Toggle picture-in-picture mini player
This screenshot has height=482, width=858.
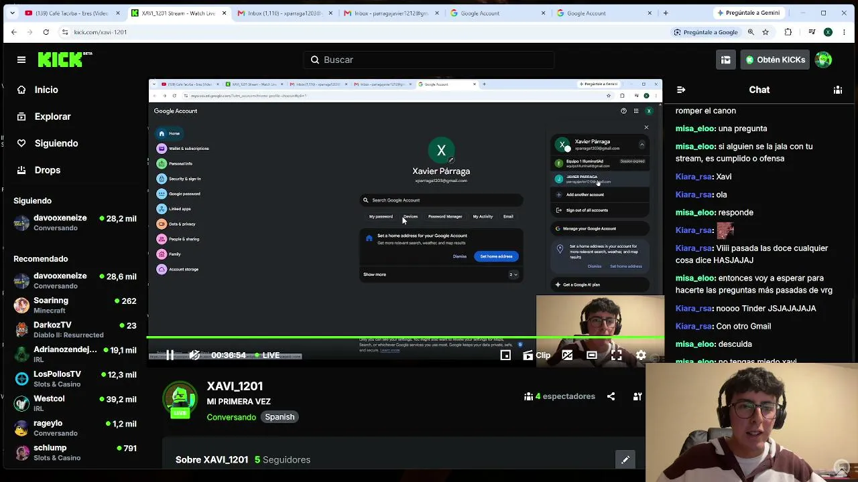click(505, 355)
